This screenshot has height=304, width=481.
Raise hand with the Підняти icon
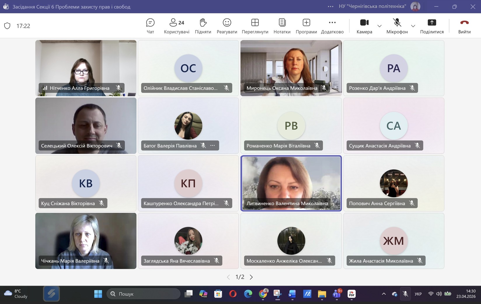(x=203, y=26)
